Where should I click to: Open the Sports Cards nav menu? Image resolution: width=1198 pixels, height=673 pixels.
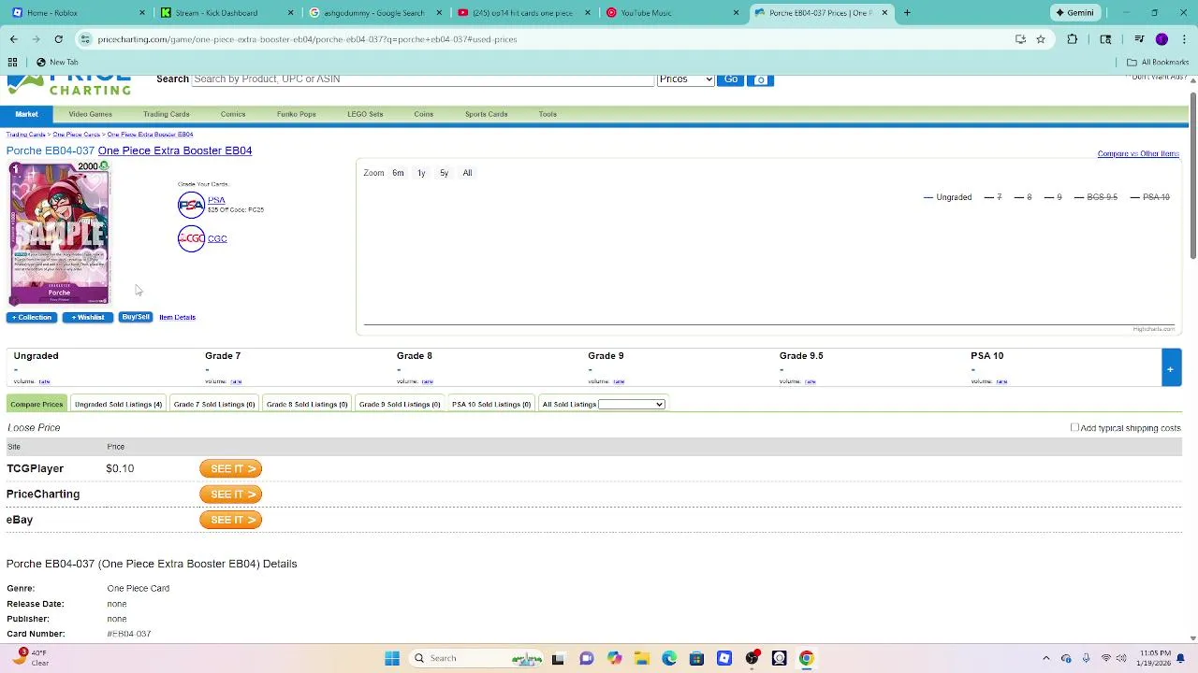click(x=486, y=114)
